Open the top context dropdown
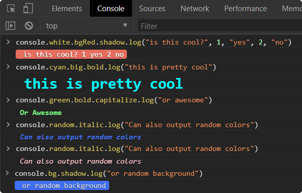This screenshot has width=302, height=193. [87, 26]
